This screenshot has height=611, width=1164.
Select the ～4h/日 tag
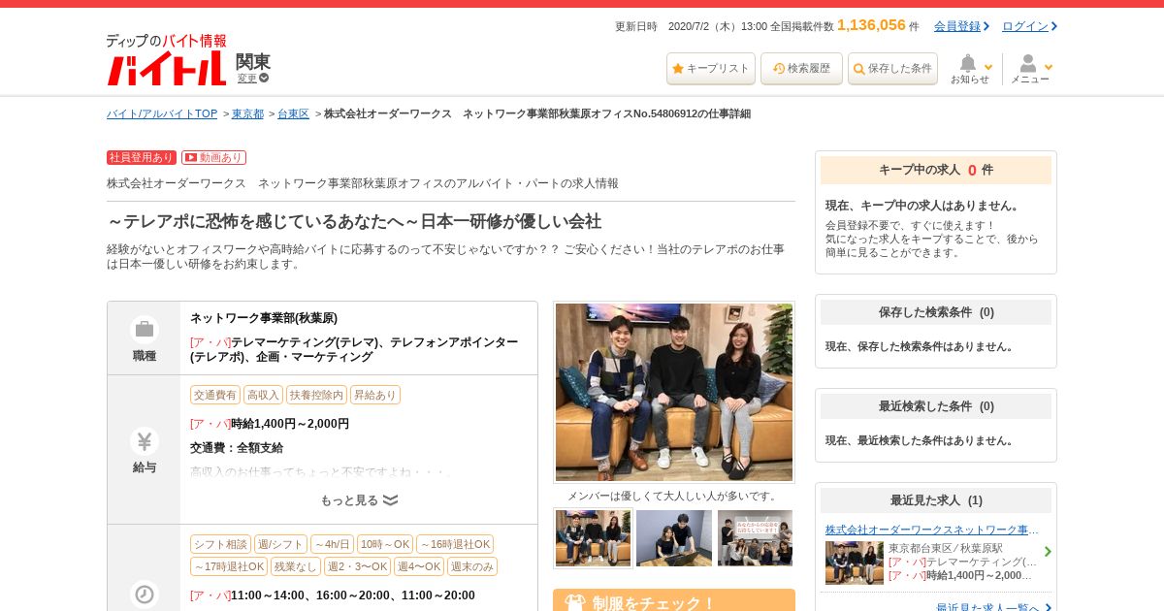coord(333,544)
